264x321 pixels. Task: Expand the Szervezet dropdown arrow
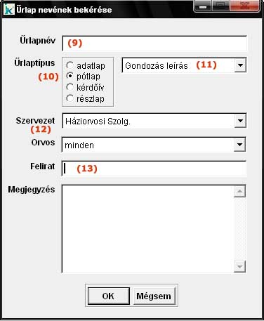point(240,121)
